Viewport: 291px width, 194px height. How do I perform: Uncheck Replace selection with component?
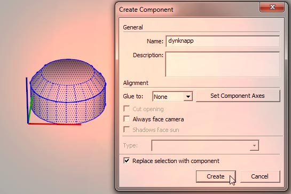click(x=127, y=160)
